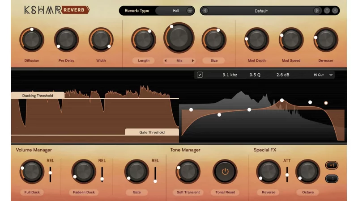Viewport: 358px width, 201px height.
Task: Toggle the +1 octave button
Action: coord(331,165)
